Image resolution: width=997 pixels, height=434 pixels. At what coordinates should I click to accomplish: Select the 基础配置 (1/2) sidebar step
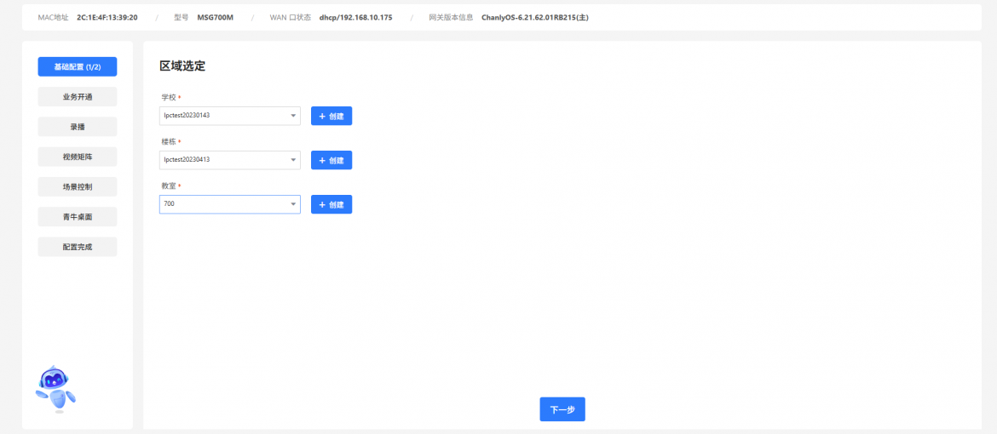pyautogui.click(x=78, y=66)
